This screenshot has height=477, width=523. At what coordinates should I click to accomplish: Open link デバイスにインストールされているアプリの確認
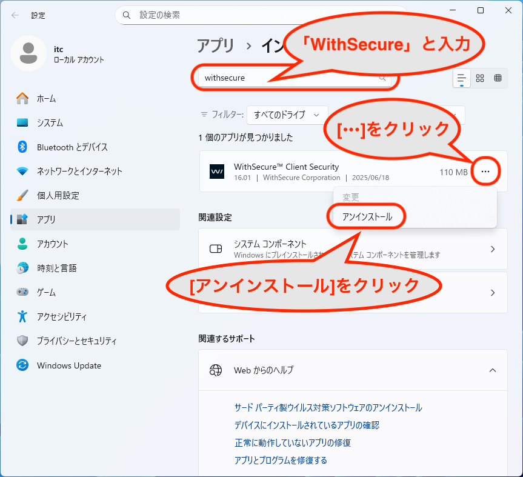307,425
